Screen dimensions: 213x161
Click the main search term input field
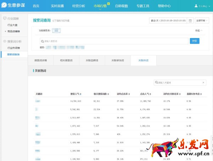[114, 41]
